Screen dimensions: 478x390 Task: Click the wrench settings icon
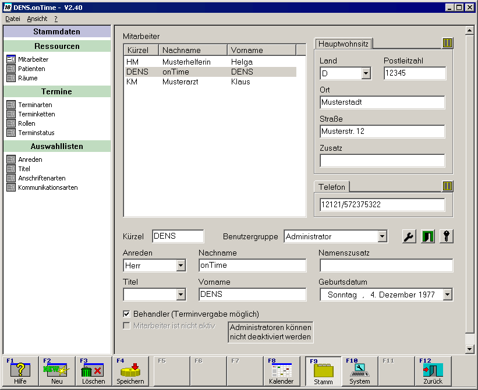point(409,236)
